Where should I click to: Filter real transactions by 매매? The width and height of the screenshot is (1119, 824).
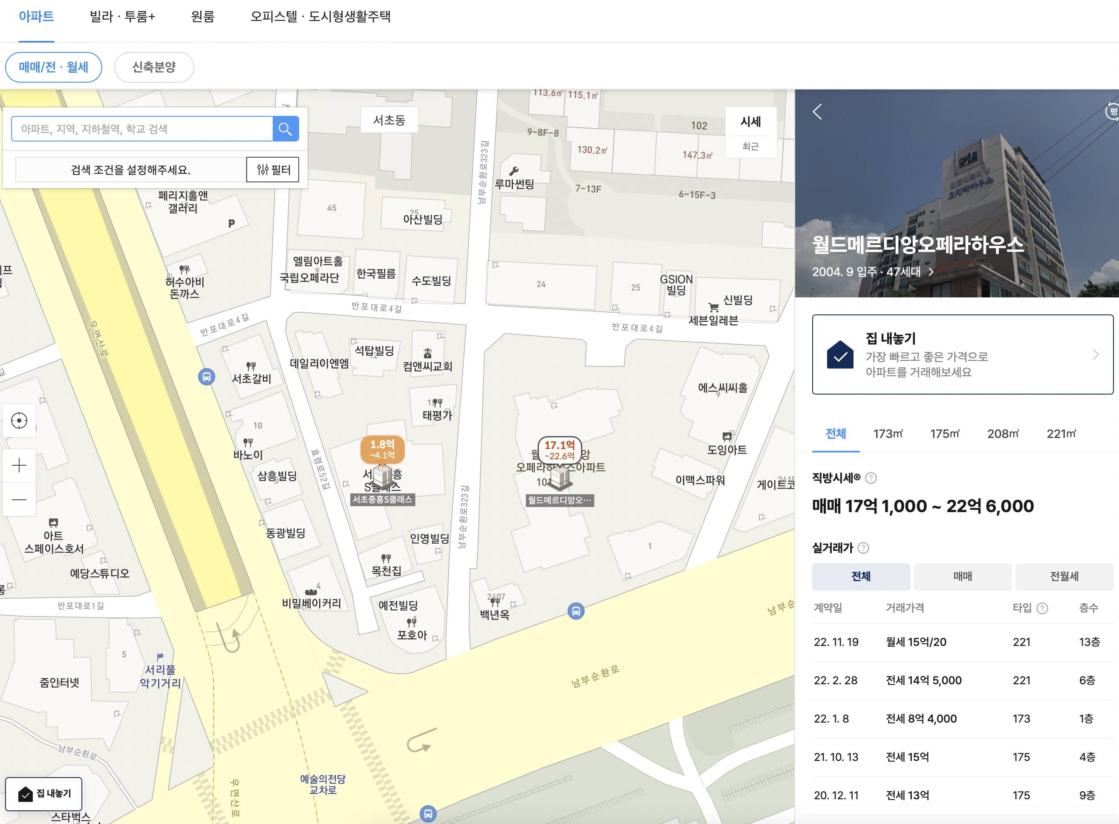coord(962,576)
